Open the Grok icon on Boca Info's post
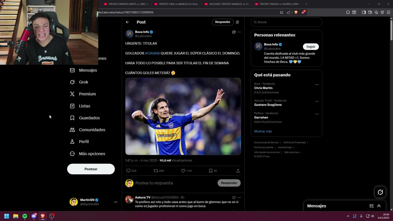393x221 pixels. (234, 32)
